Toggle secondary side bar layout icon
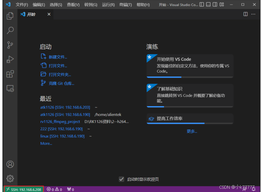 [x=215, y=5]
